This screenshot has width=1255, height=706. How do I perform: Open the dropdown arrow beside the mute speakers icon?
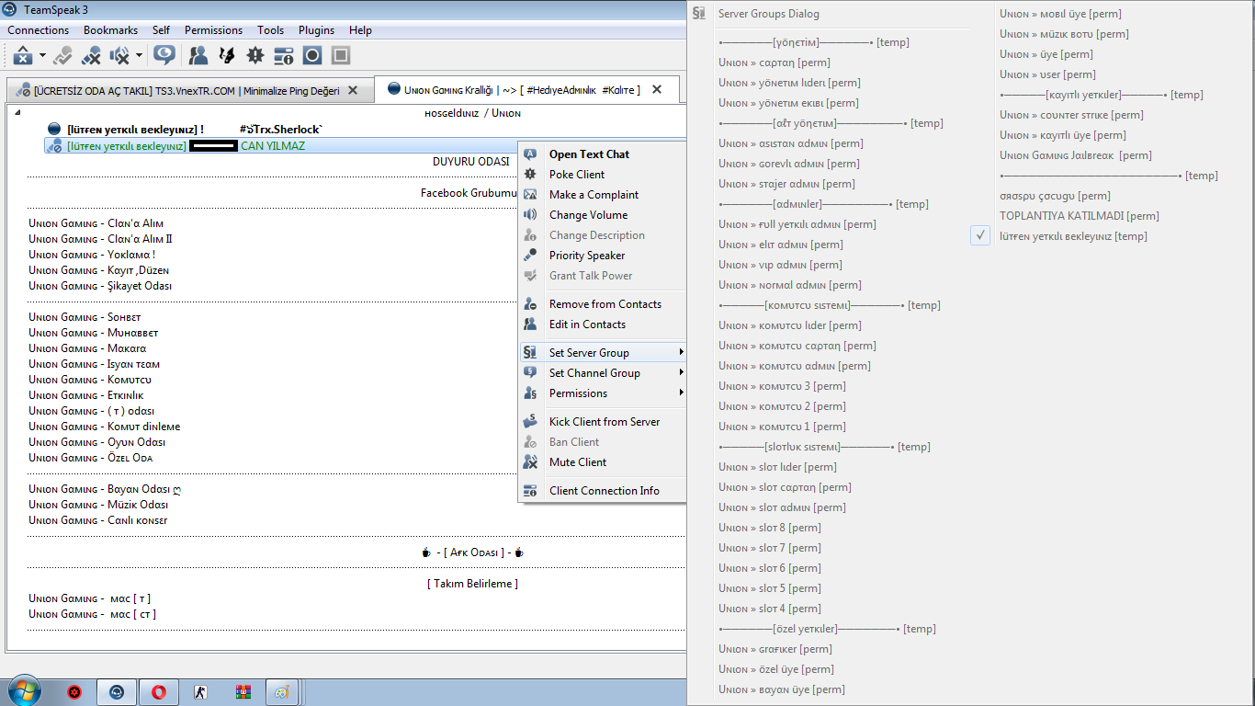pos(139,55)
